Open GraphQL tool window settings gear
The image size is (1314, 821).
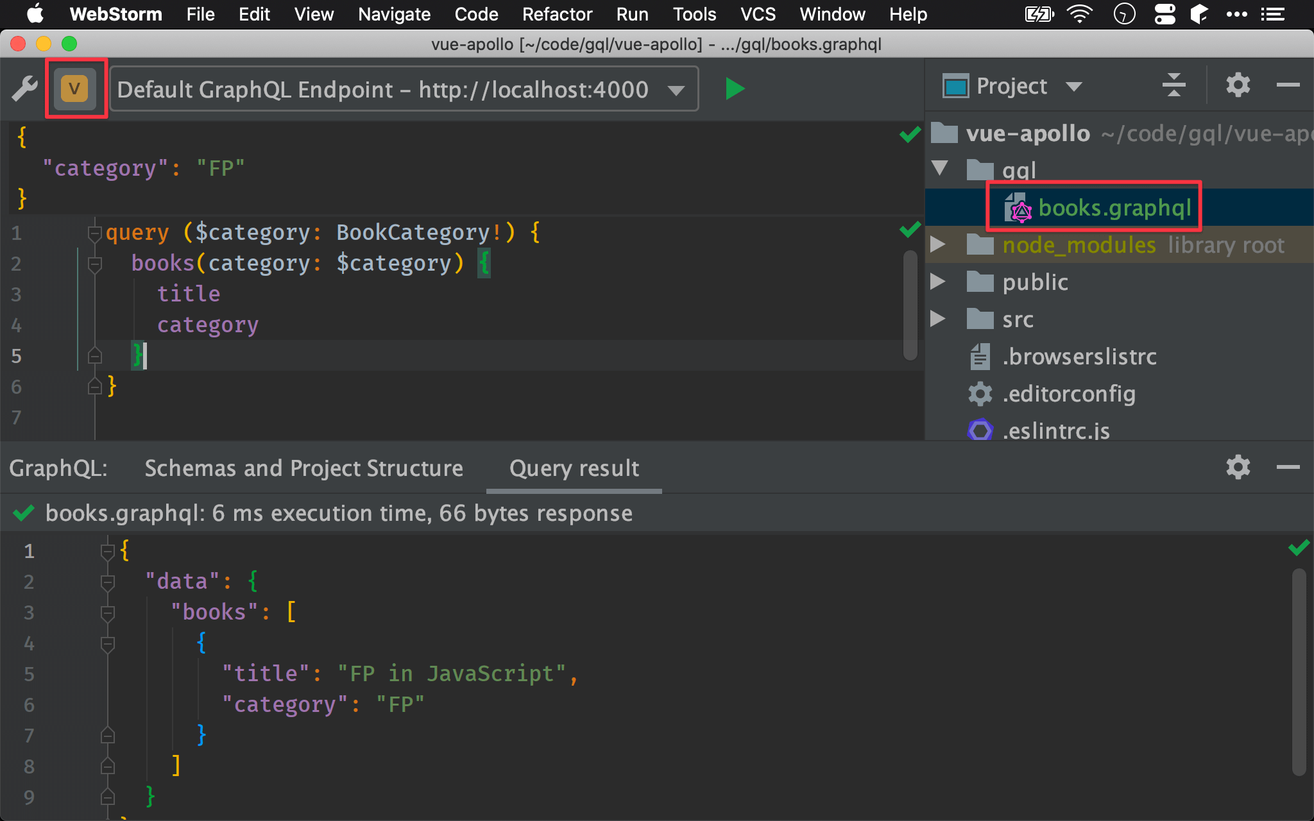tap(1238, 468)
